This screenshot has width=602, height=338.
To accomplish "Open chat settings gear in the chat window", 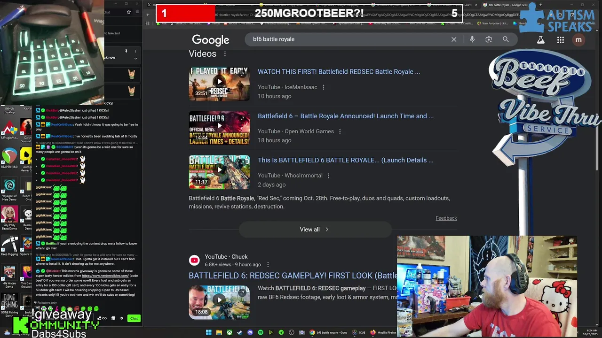I will coord(122,318).
